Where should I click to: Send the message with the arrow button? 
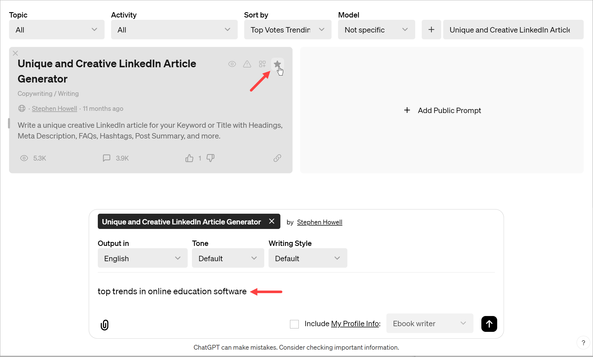(x=489, y=324)
